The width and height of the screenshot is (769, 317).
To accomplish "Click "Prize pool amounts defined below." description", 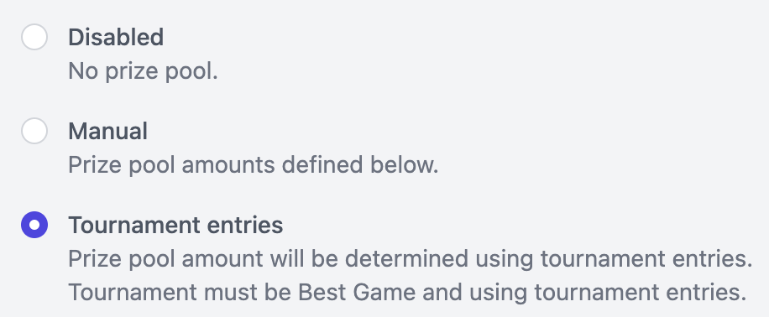I will pos(253,165).
